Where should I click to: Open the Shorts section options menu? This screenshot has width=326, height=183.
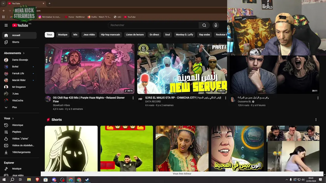pyautogui.click(x=316, y=120)
